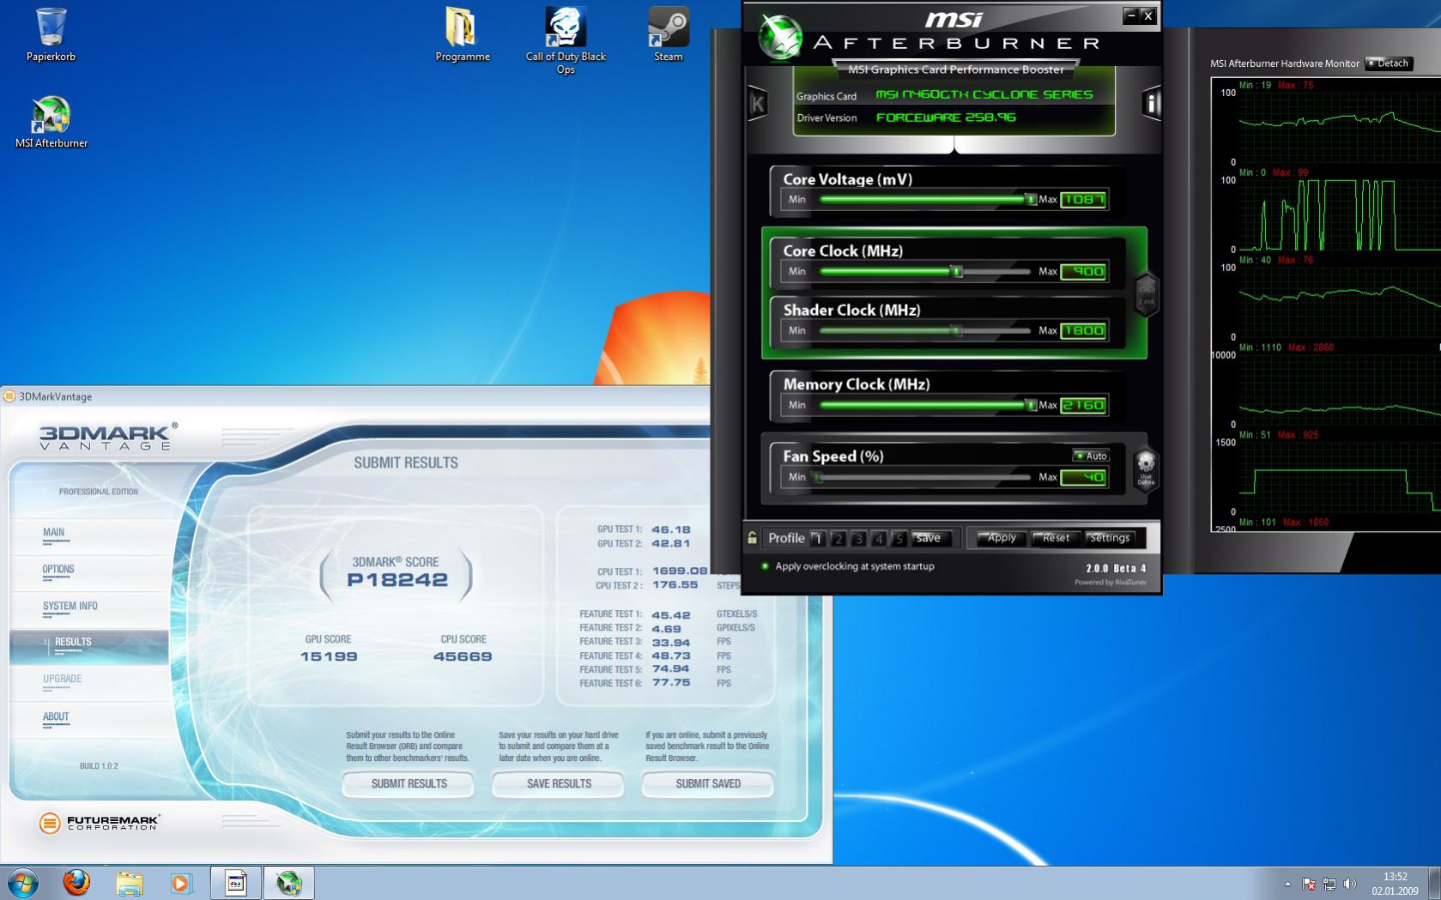Click the GPU score value 15199
This screenshot has width=1441, height=900.
point(329,656)
